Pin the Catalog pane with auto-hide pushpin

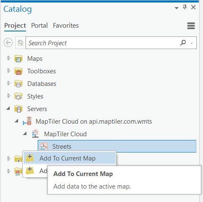click(185, 7)
